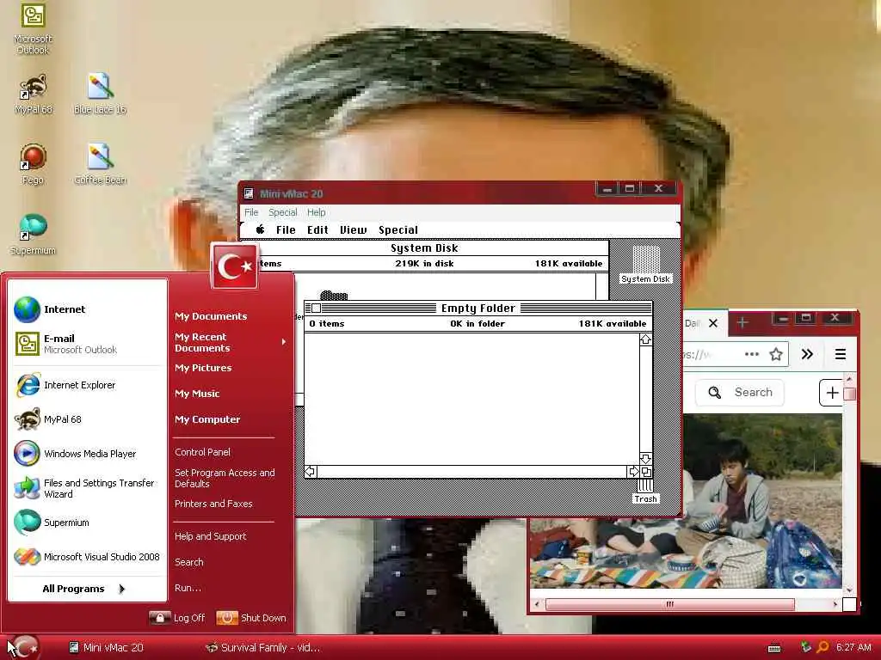Click the Shut Down power icon
The image size is (881, 660).
coord(227,618)
